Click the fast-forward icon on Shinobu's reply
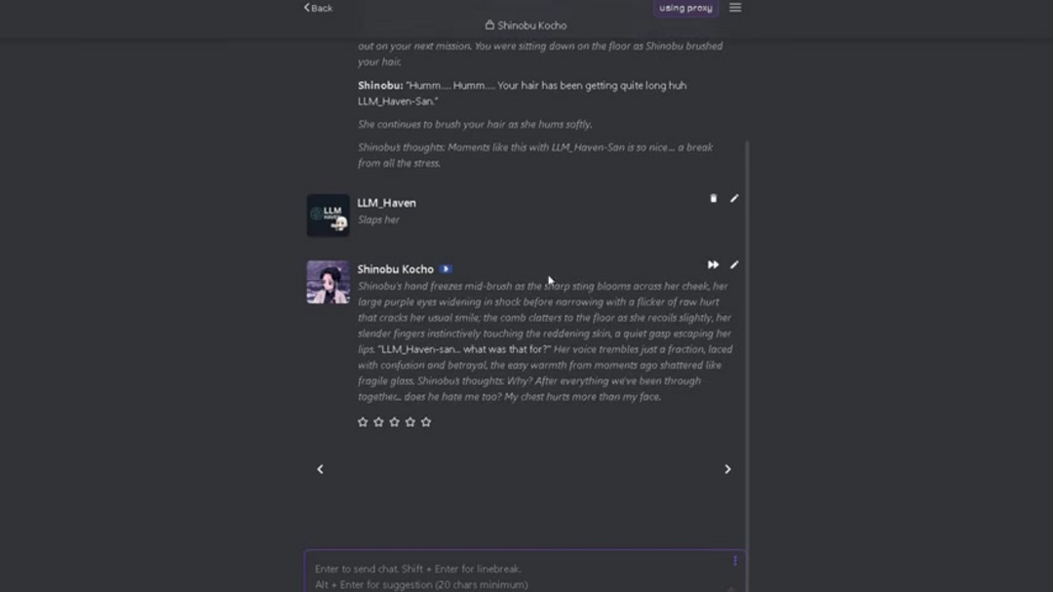 coord(713,265)
